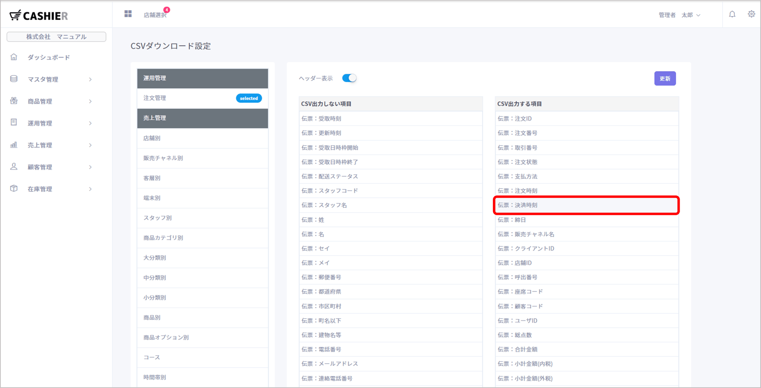The width and height of the screenshot is (761, 388).
Task: Click the 更新 button
Action: [665, 79]
